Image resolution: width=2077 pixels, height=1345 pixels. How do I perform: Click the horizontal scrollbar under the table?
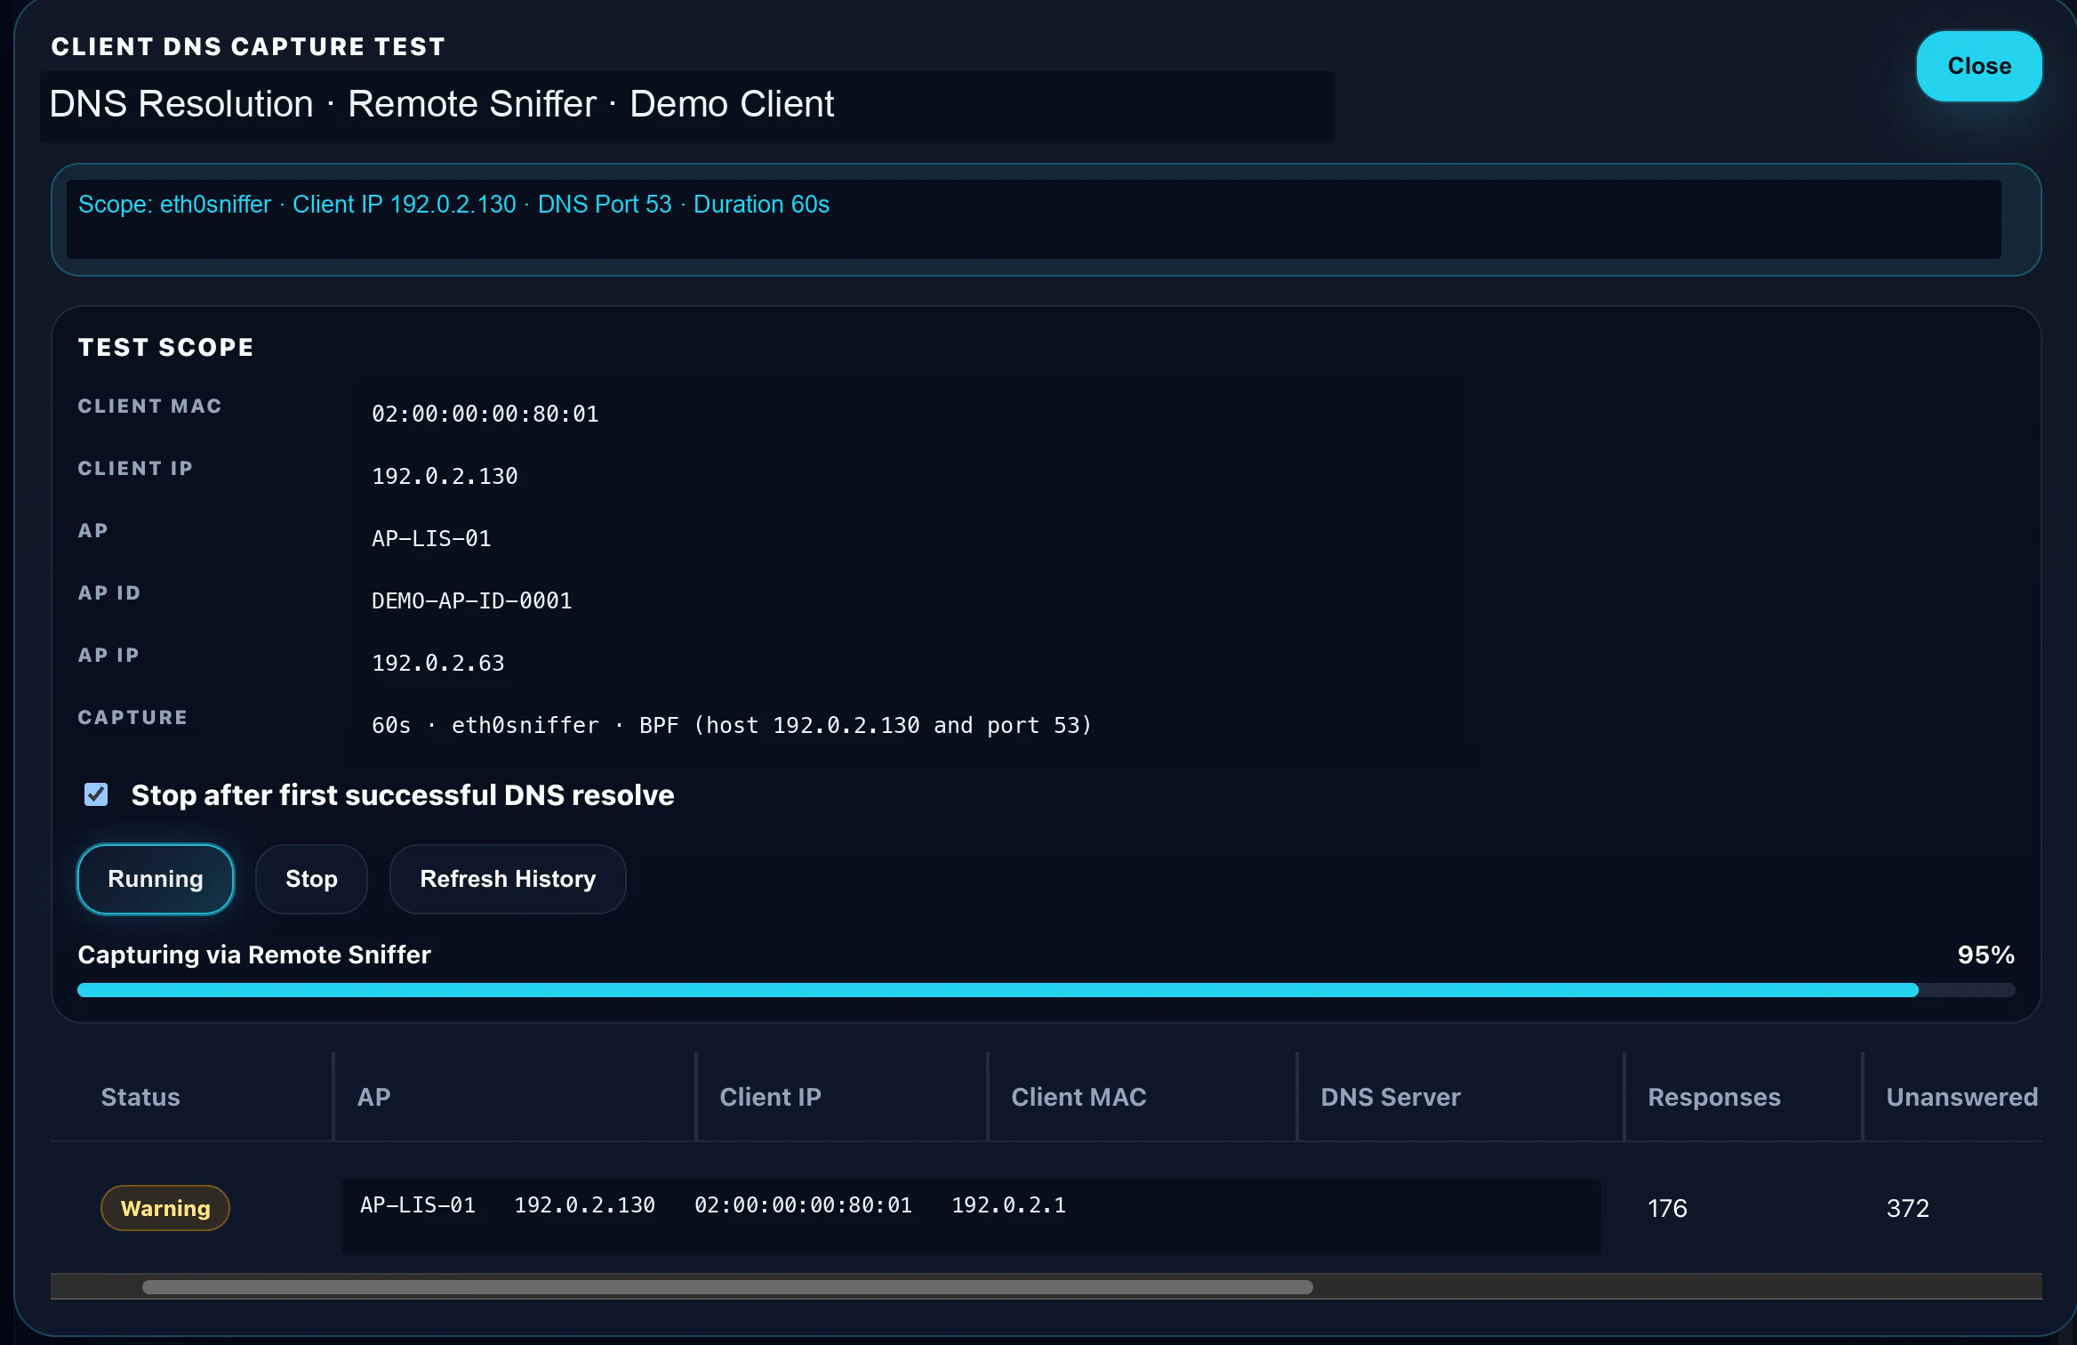point(727,1287)
